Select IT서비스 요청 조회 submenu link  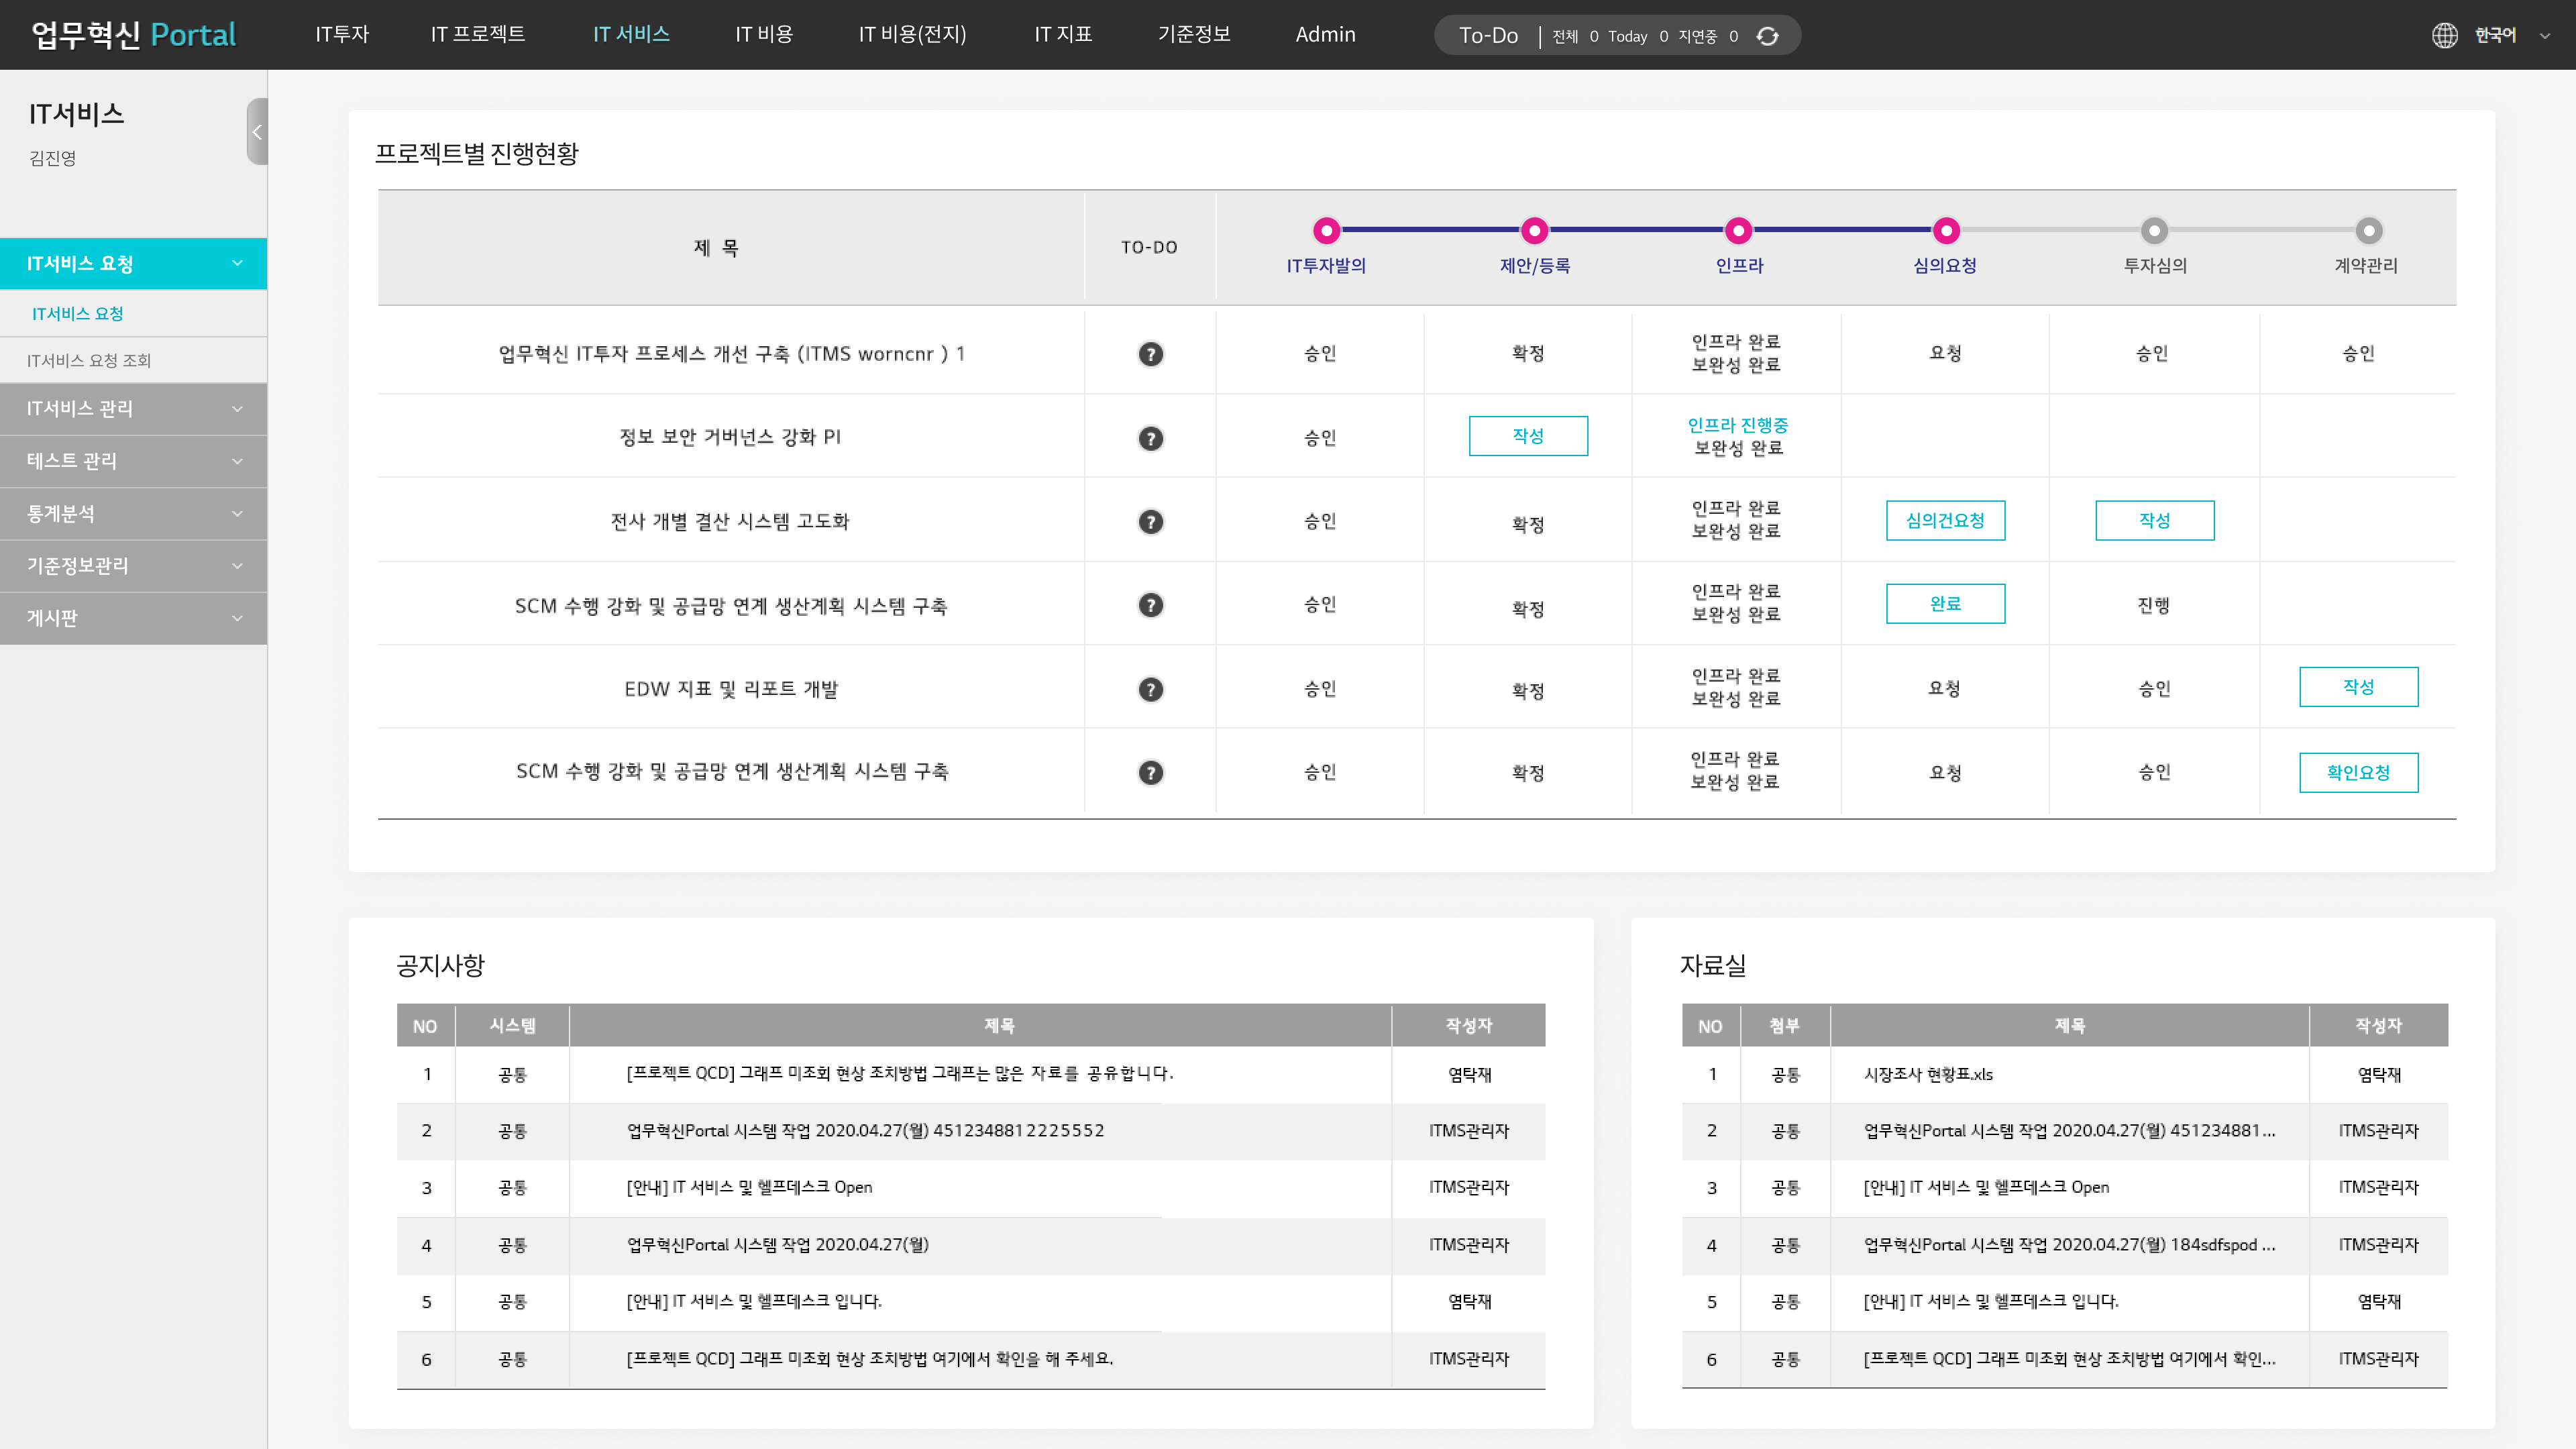(89, 360)
